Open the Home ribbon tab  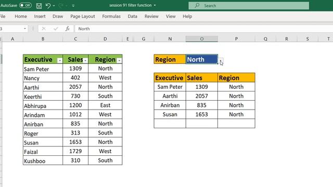point(21,16)
